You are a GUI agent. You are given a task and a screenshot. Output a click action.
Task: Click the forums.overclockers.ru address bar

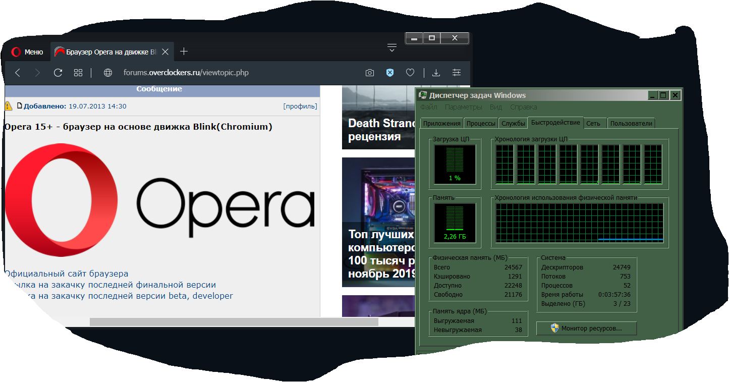pos(186,73)
